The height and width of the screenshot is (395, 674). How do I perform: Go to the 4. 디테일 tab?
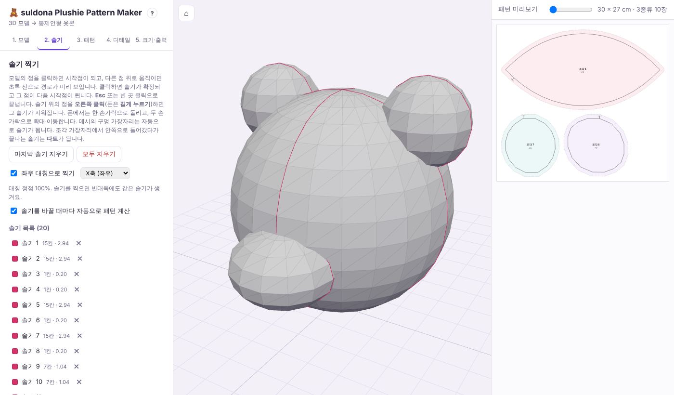pyautogui.click(x=118, y=40)
